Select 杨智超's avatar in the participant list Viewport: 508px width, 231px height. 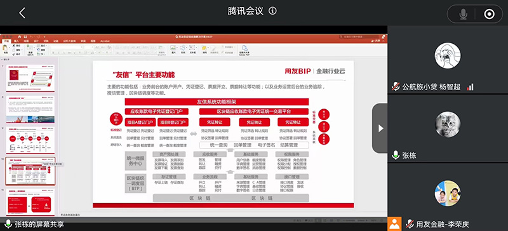(x=448, y=55)
